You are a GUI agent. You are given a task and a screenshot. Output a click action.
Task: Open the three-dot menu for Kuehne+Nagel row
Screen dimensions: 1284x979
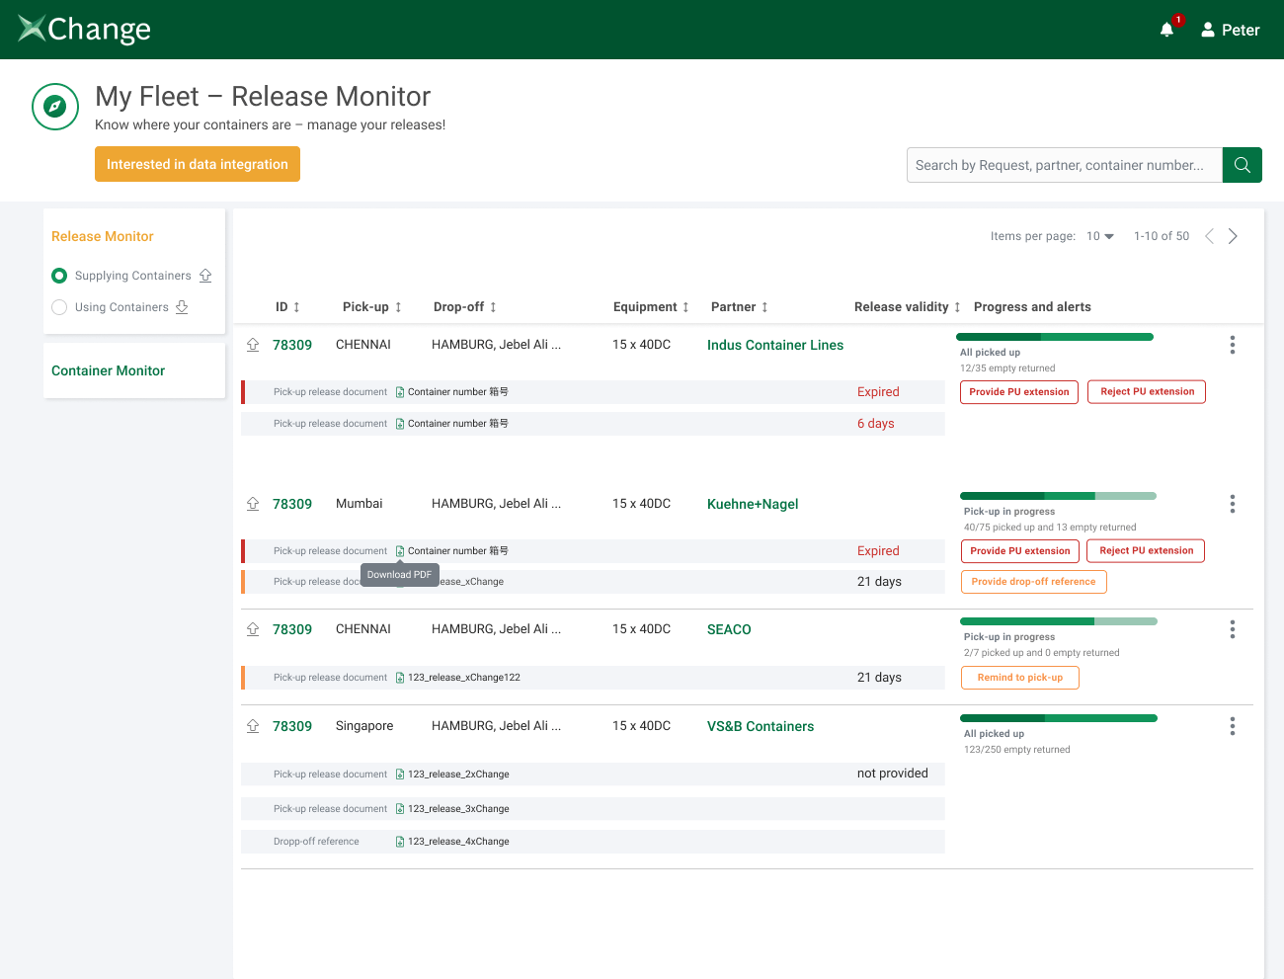(x=1232, y=504)
